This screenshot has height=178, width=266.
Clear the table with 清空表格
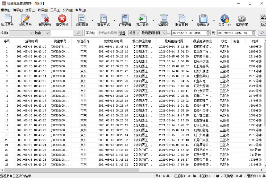62,21
